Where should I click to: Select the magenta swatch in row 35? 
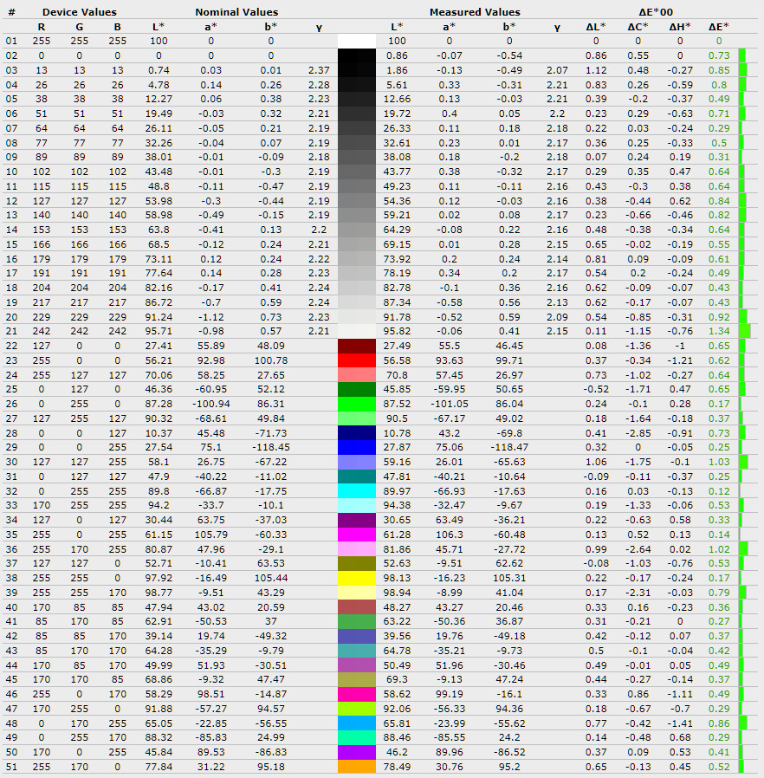(x=356, y=535)
